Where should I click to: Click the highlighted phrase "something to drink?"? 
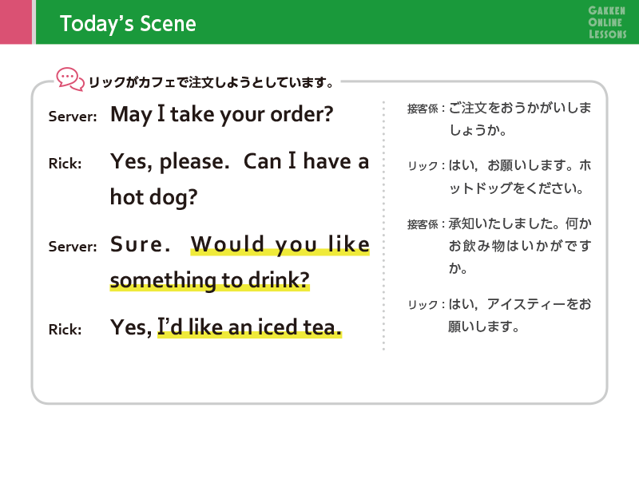click(209, 281)
